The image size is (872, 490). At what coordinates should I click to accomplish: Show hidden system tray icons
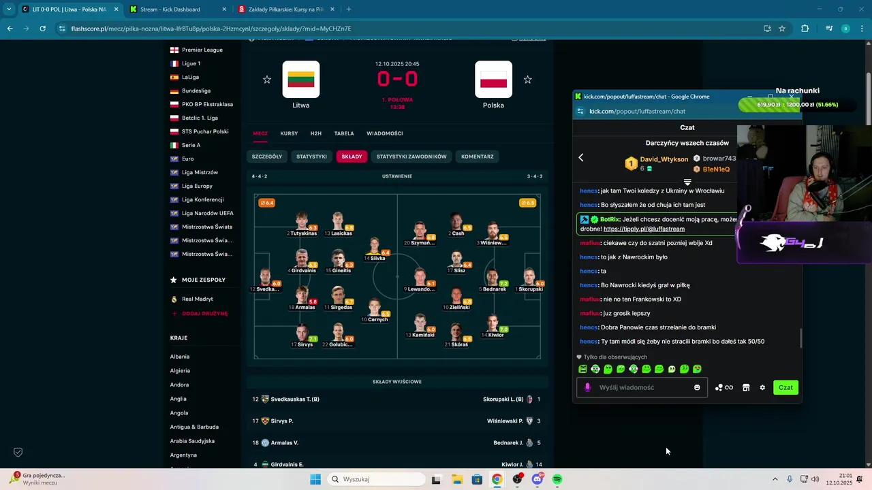[x=775, y=479]
